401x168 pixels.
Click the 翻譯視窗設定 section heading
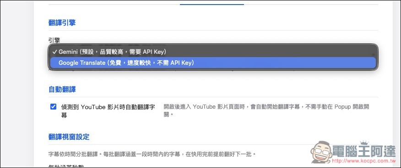click(69, 137)
